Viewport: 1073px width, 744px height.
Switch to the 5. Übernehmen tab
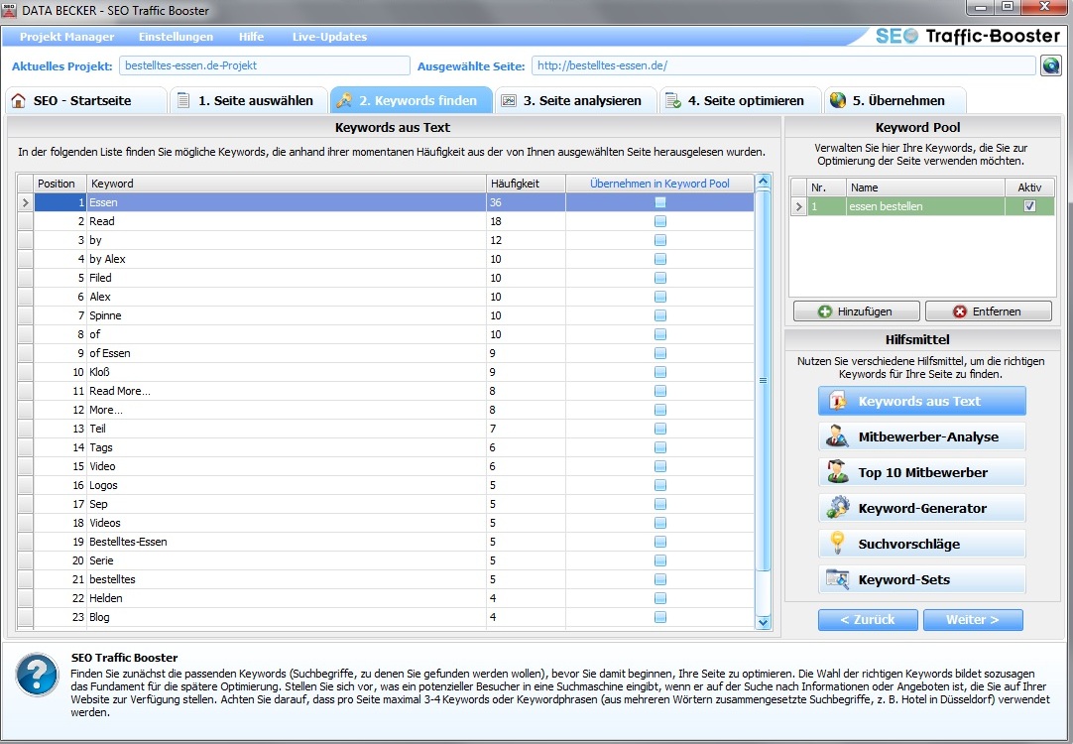pos(895,100)
